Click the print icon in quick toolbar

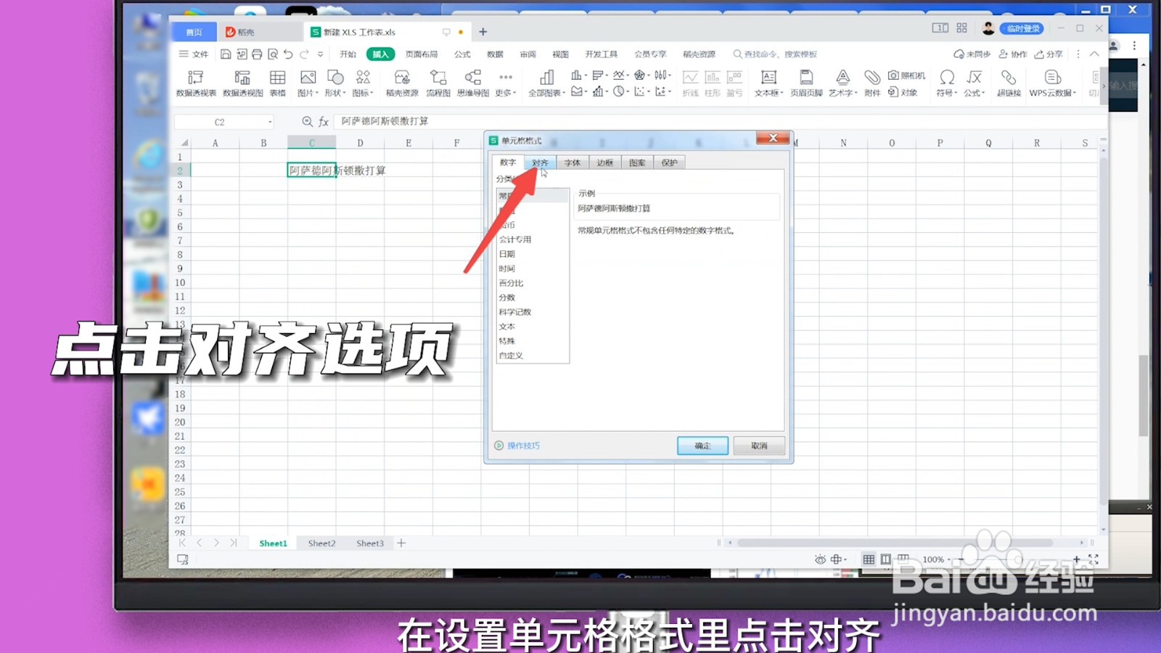(257, 54)
